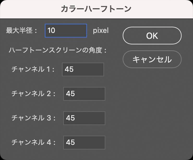
Task: Click the number 45 beside チャンネル 4
Action: [70, 142]
